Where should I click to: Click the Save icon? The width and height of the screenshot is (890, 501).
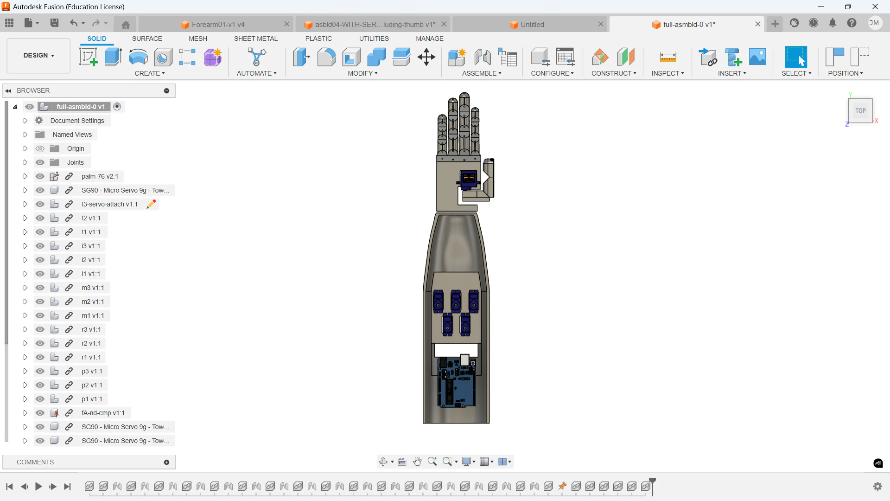(x=54, y=23)
